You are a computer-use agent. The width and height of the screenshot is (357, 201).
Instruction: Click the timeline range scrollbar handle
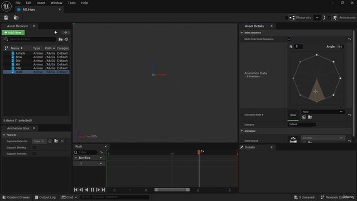click(172, 190)
